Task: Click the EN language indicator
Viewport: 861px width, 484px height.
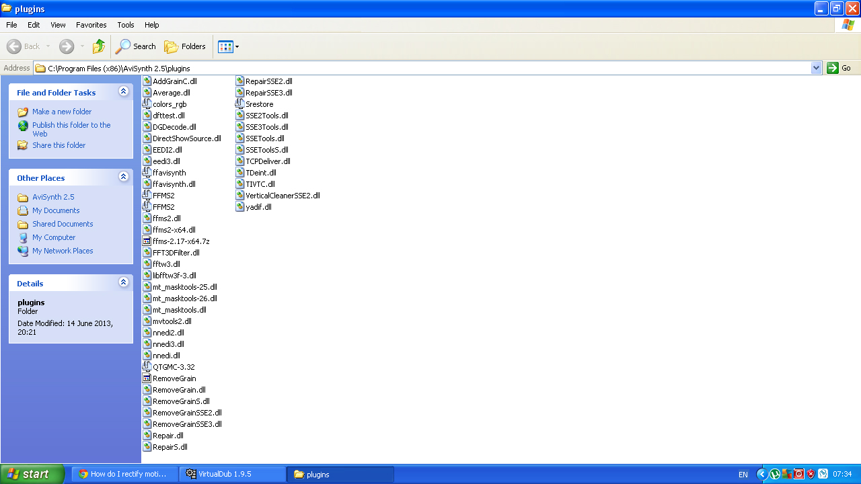Action: (x=743, y=475)
